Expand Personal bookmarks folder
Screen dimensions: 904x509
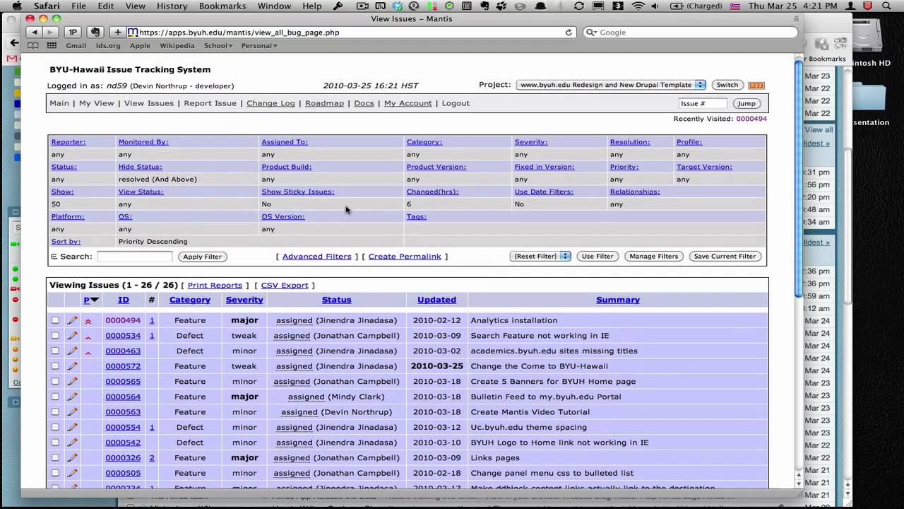tap(259, 46)
